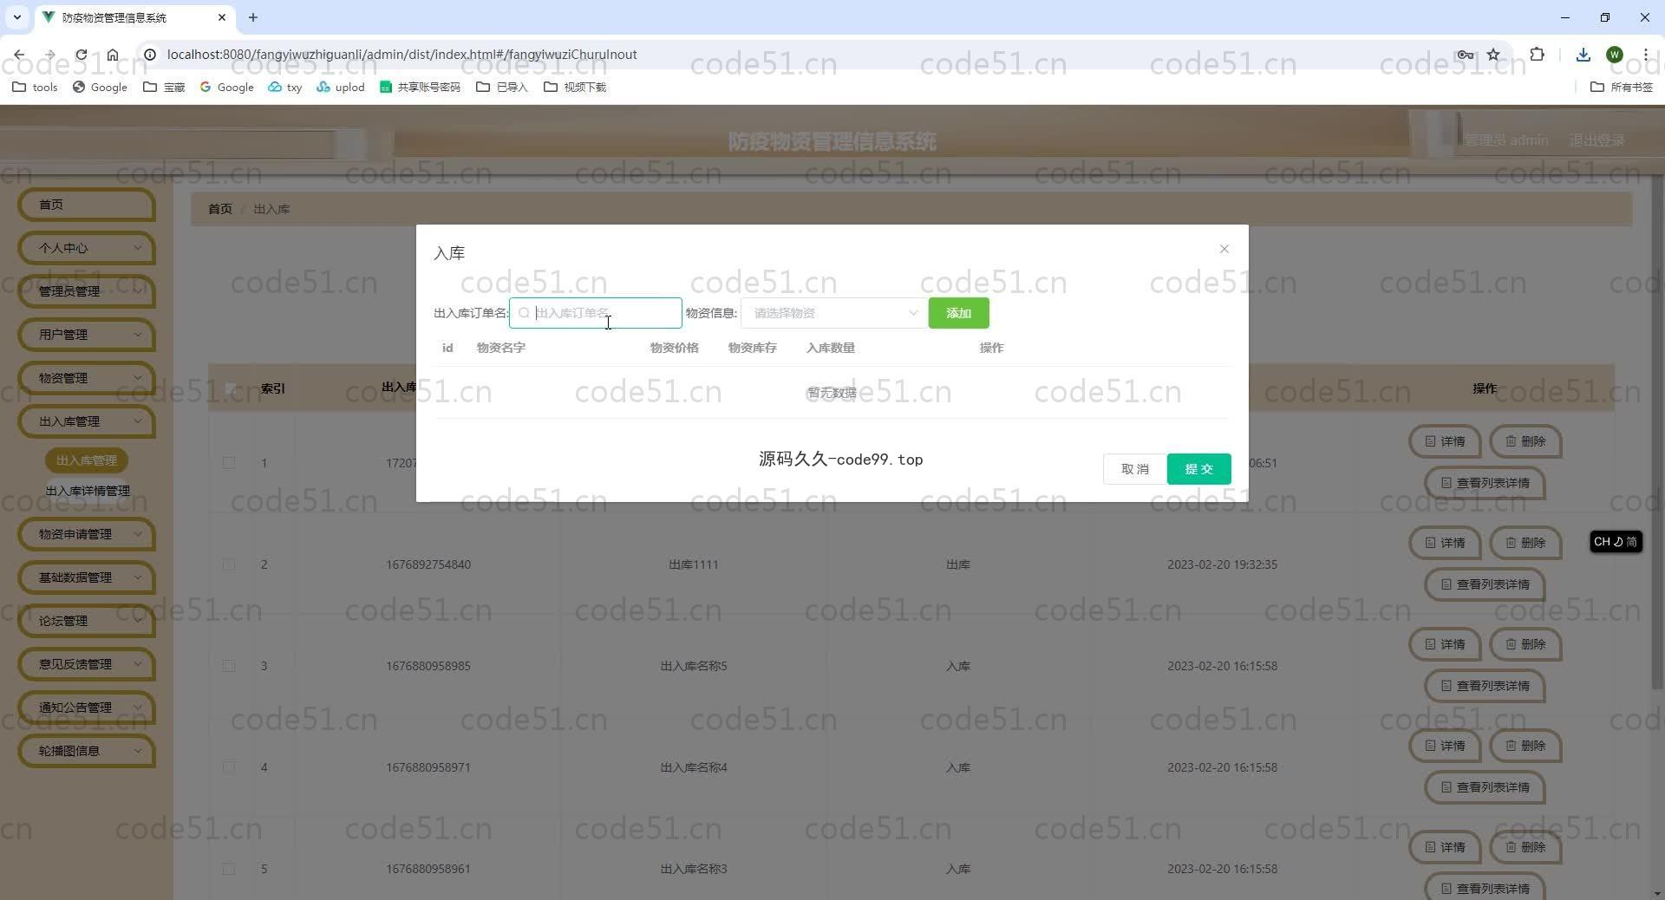Expand the 用户管理 sidebar menu
Image resolution: width=1665 pixels, height=900 pixels.
pyautogui.click(x=86, y=335)
